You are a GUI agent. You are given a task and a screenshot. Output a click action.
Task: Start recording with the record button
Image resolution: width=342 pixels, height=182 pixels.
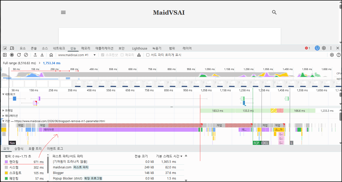click(12, 55)
